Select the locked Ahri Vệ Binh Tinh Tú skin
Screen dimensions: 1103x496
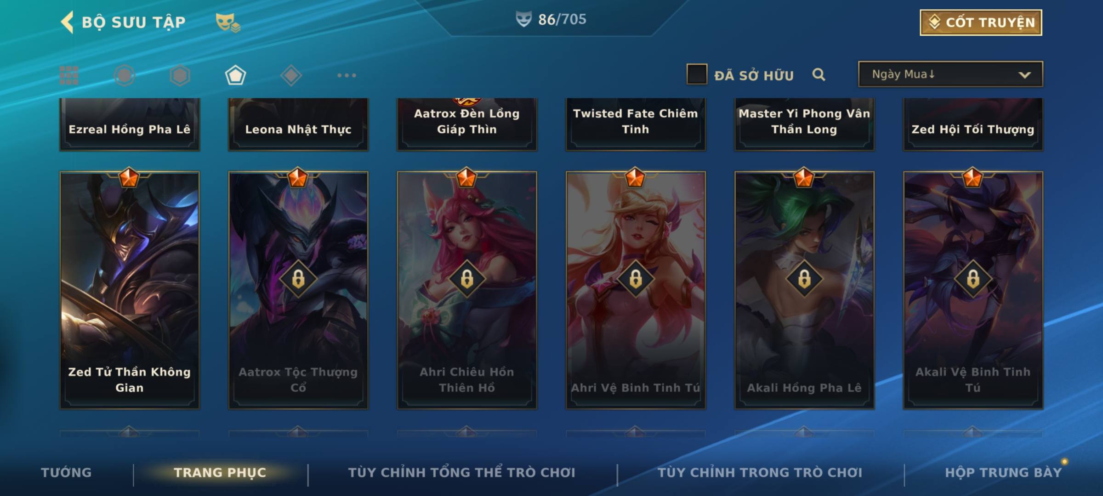[x=636, y=290]
